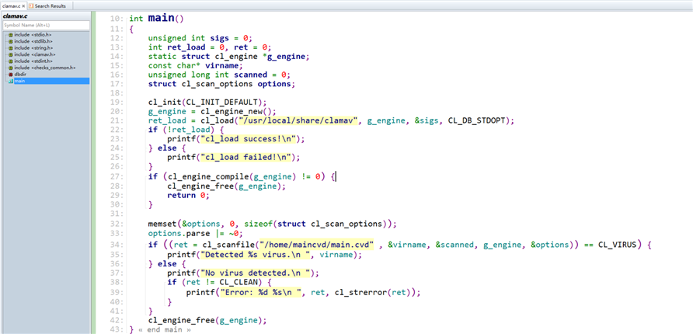Click the red dbdir variable icon
The image size is (693, 334).
(11, 75)
